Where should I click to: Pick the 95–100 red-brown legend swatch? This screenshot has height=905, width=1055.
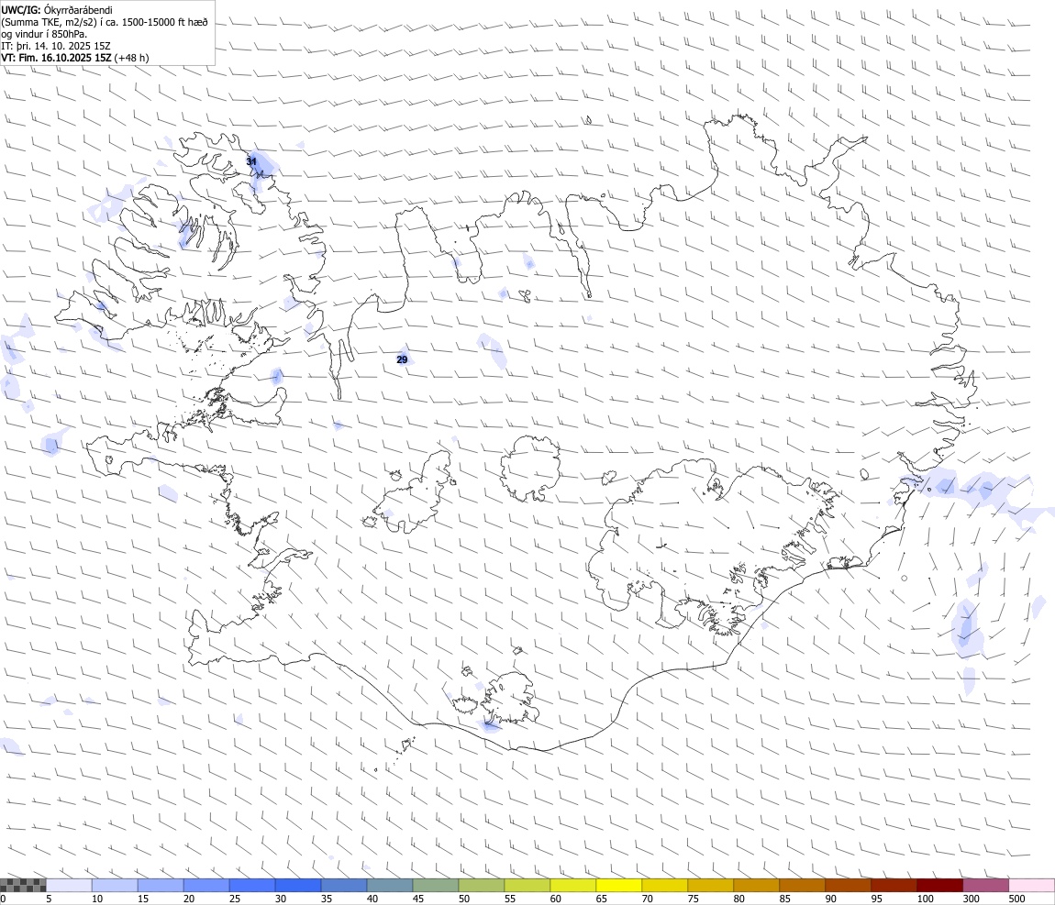pos(894,885)
